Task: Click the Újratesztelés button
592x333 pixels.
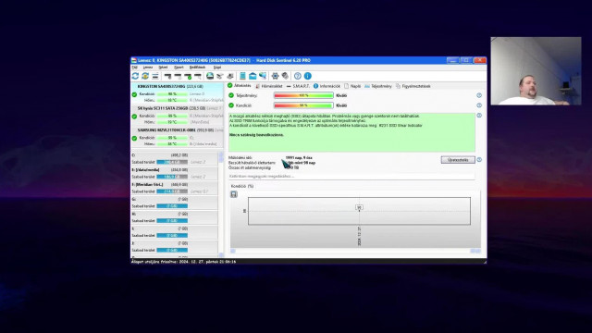Action: point(458,160)
